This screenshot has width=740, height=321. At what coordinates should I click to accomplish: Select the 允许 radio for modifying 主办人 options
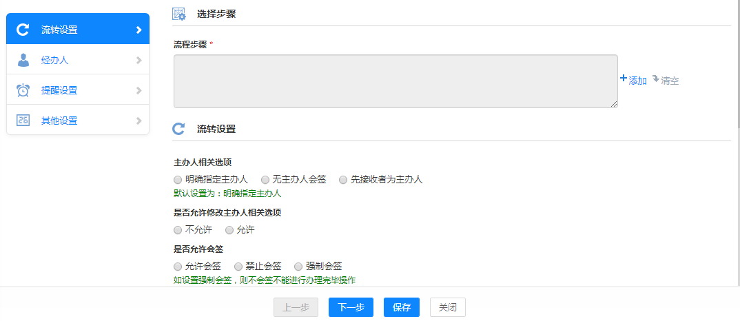point(229,230)
